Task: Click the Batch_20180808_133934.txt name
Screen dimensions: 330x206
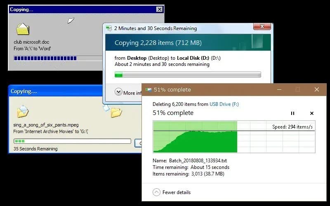Action: 198,161
